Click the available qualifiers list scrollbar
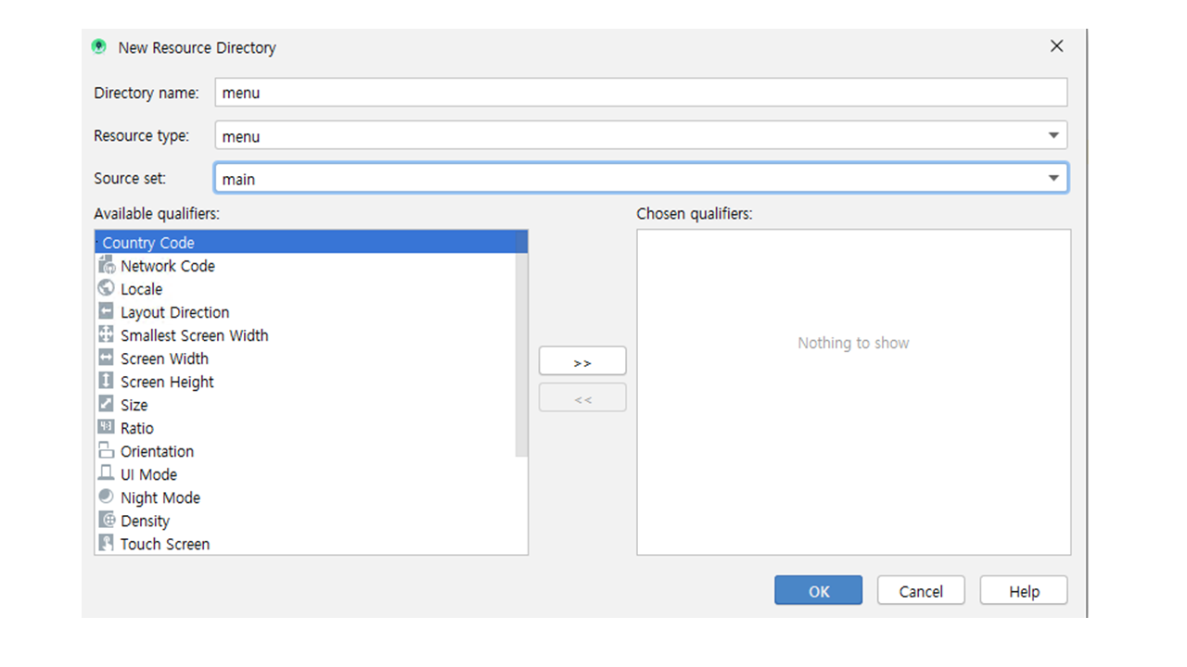 tap(521, 352)
